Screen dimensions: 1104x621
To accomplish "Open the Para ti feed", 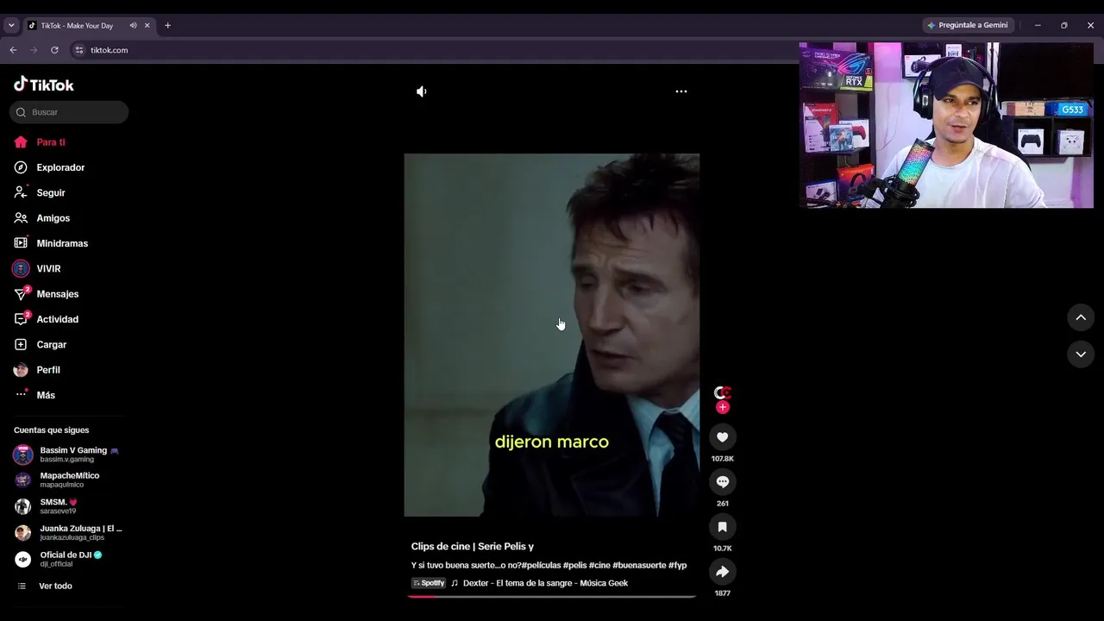I will (x=40, y=142).
